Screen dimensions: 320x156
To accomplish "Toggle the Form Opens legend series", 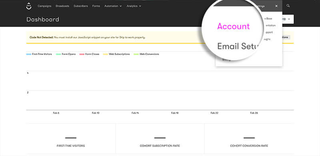I will (66, 54).
